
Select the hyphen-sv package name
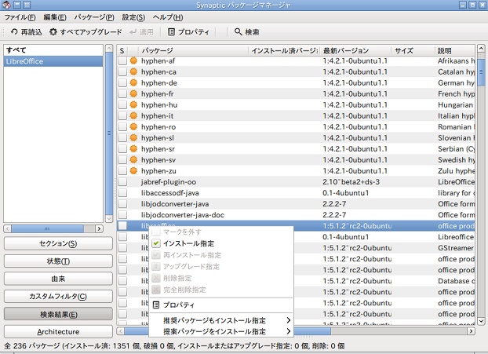coord(158,160)
